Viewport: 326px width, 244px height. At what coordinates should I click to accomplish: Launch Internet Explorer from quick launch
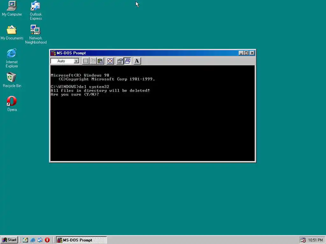(33, 240)
